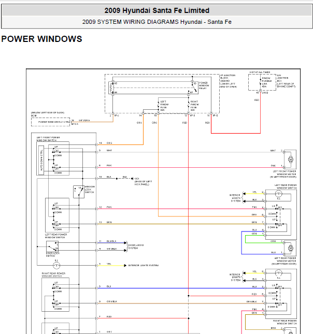This screenshot has width=313, height=334.
Task: Click the "E/R JUNCTION BOX" location label
Action: [x=286, y=81]
